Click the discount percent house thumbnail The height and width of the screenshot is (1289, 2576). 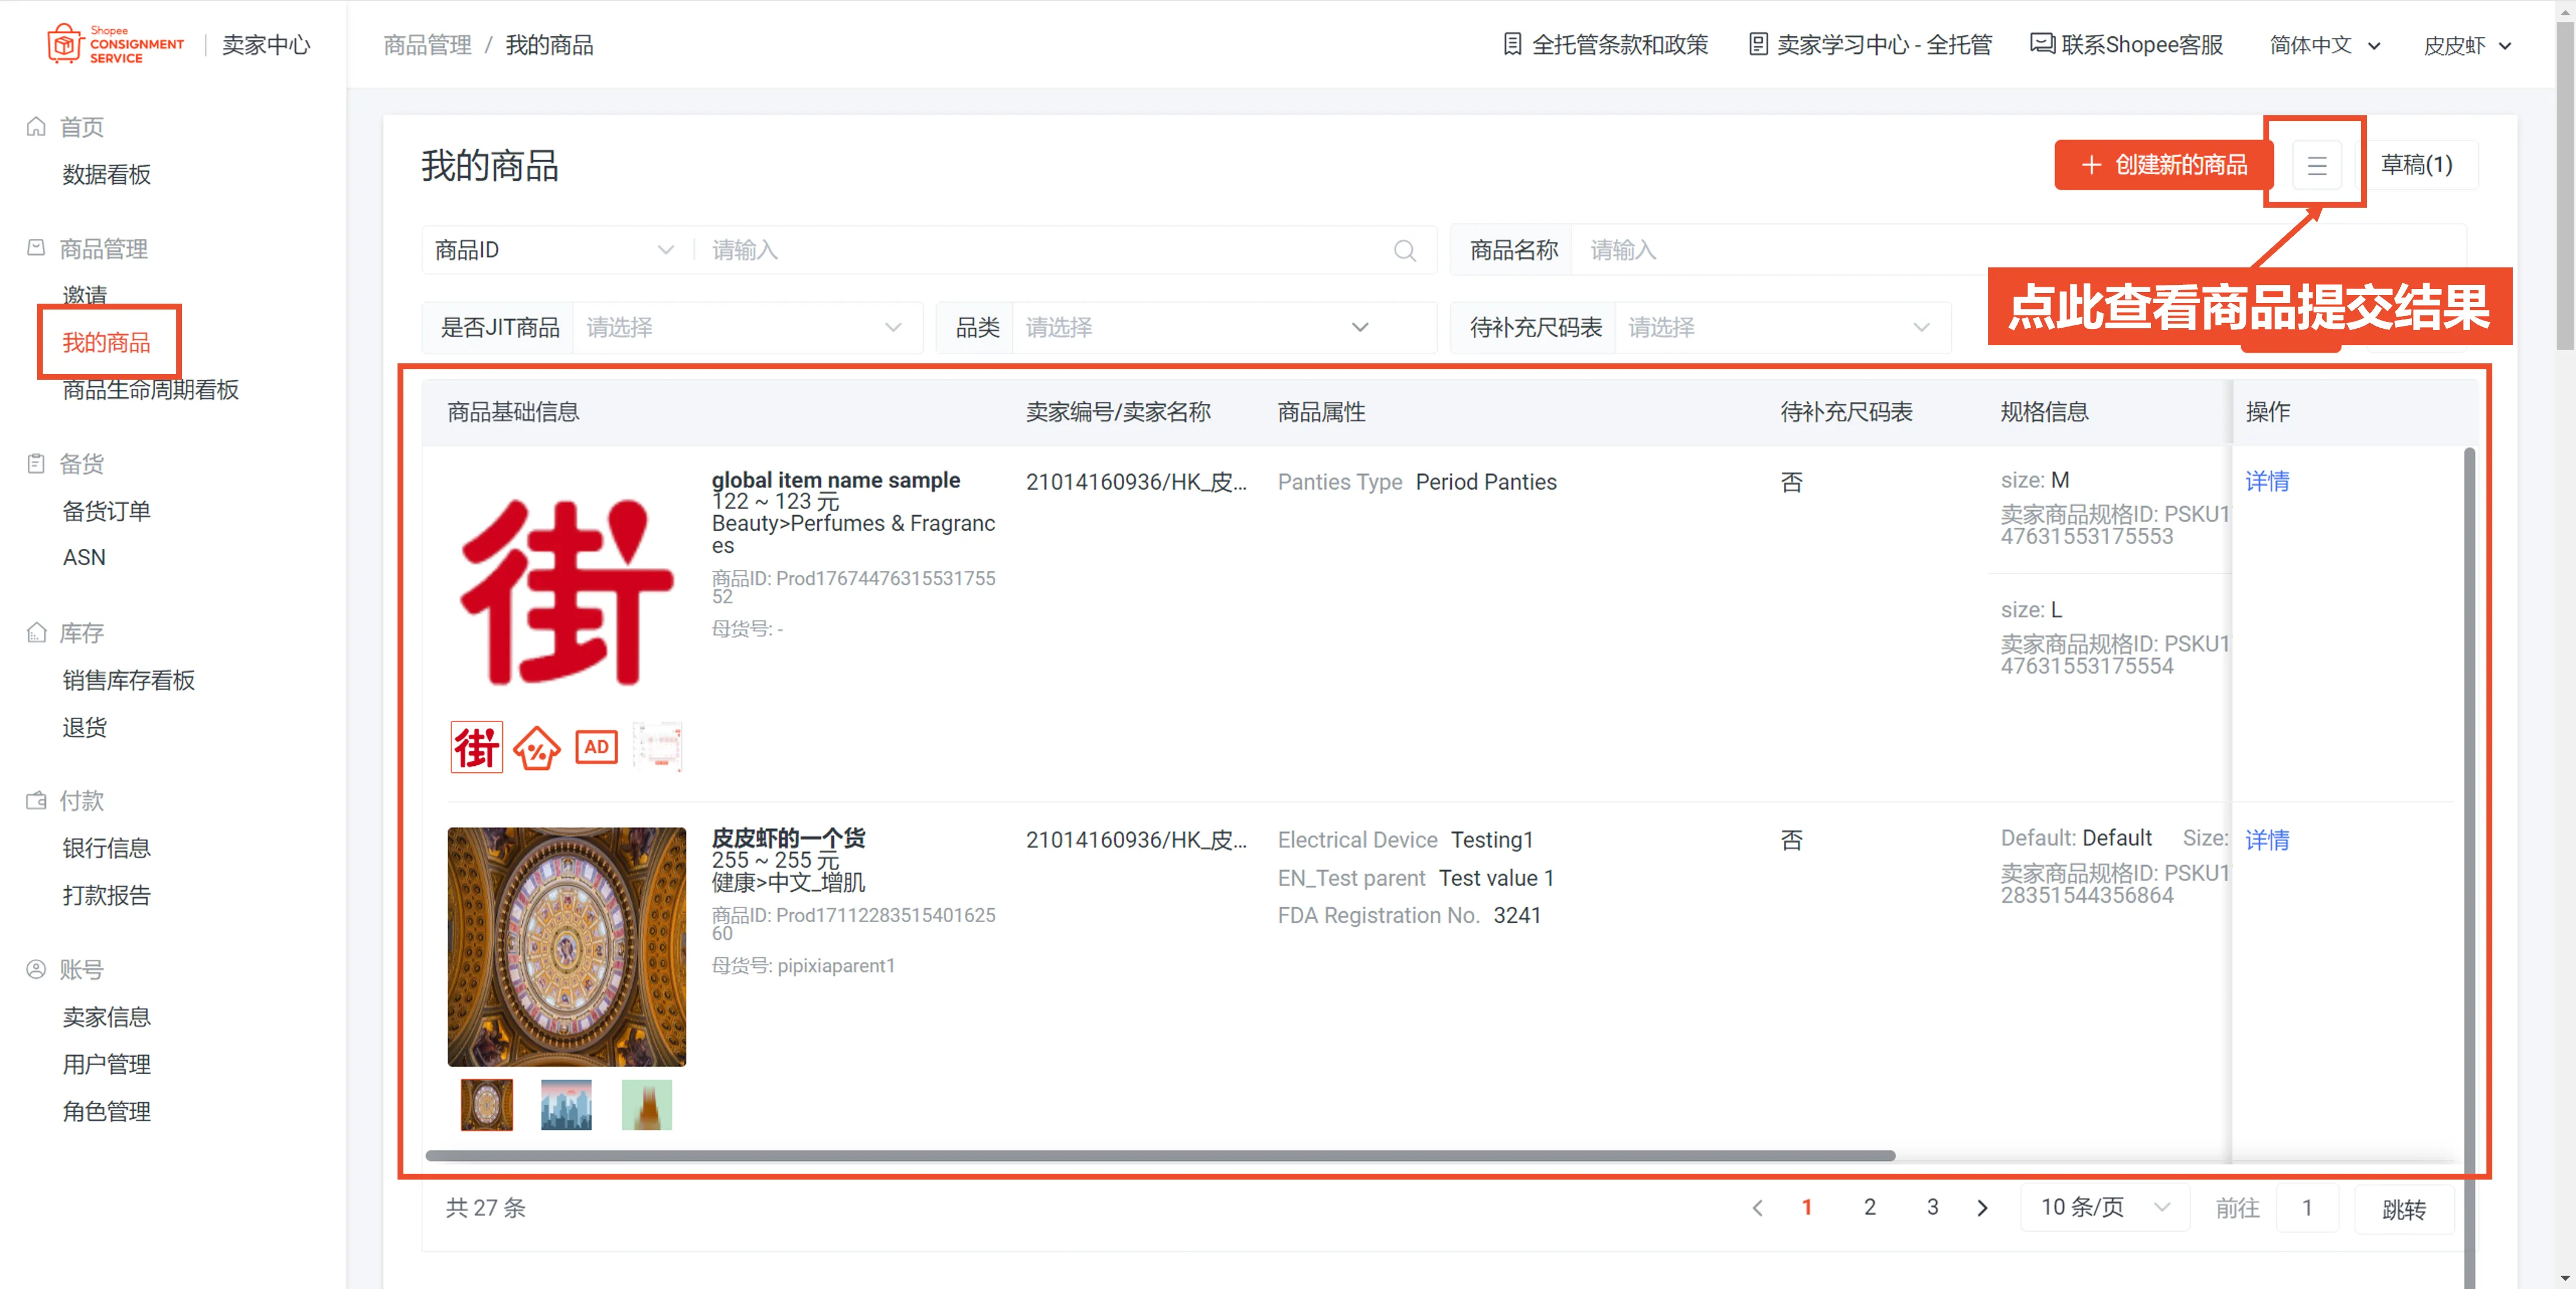click(x=536, y=747)
